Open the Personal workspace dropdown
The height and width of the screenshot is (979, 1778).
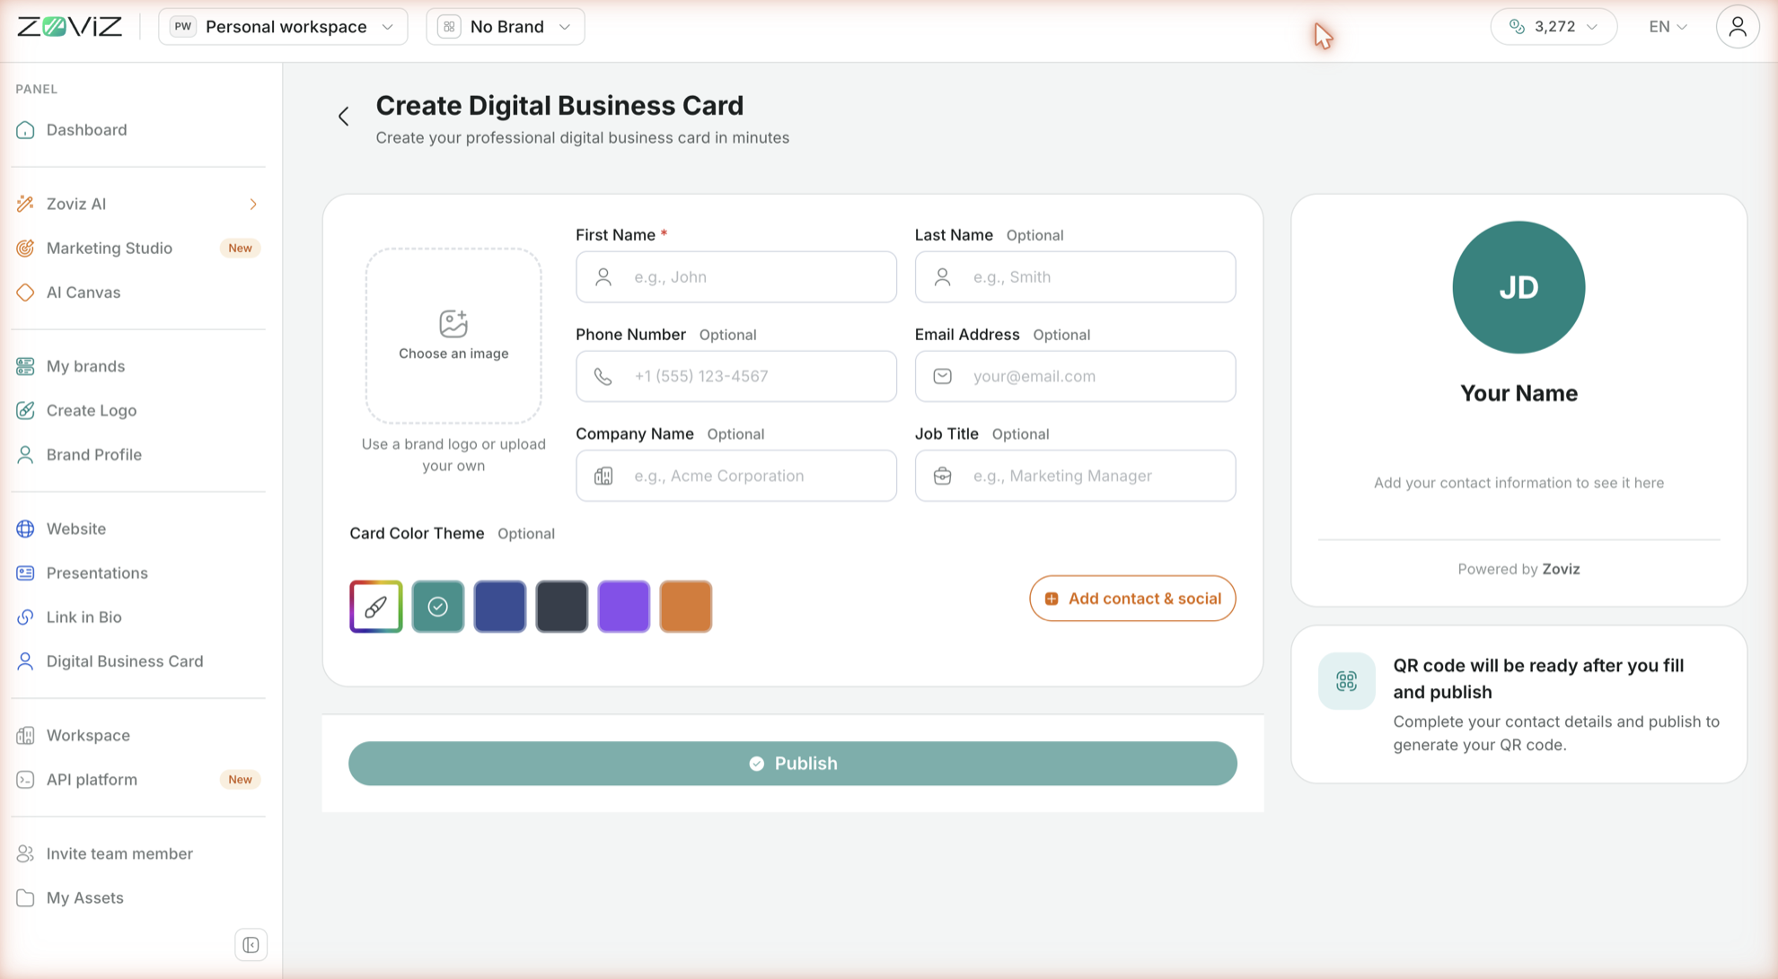[283, 27]
